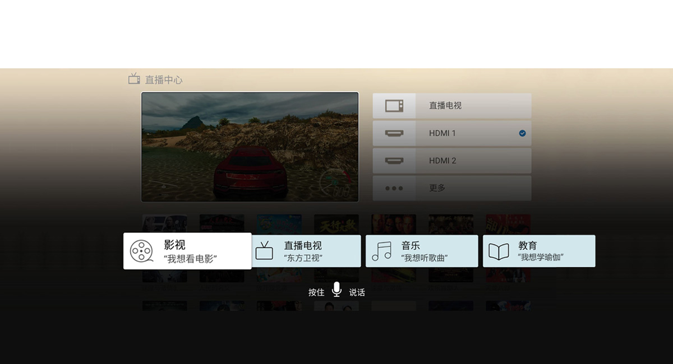Image resolution: width=673 pixels, height=364 pixels.
Task: Click the HDMI 2 port icon
Action: 394,161
